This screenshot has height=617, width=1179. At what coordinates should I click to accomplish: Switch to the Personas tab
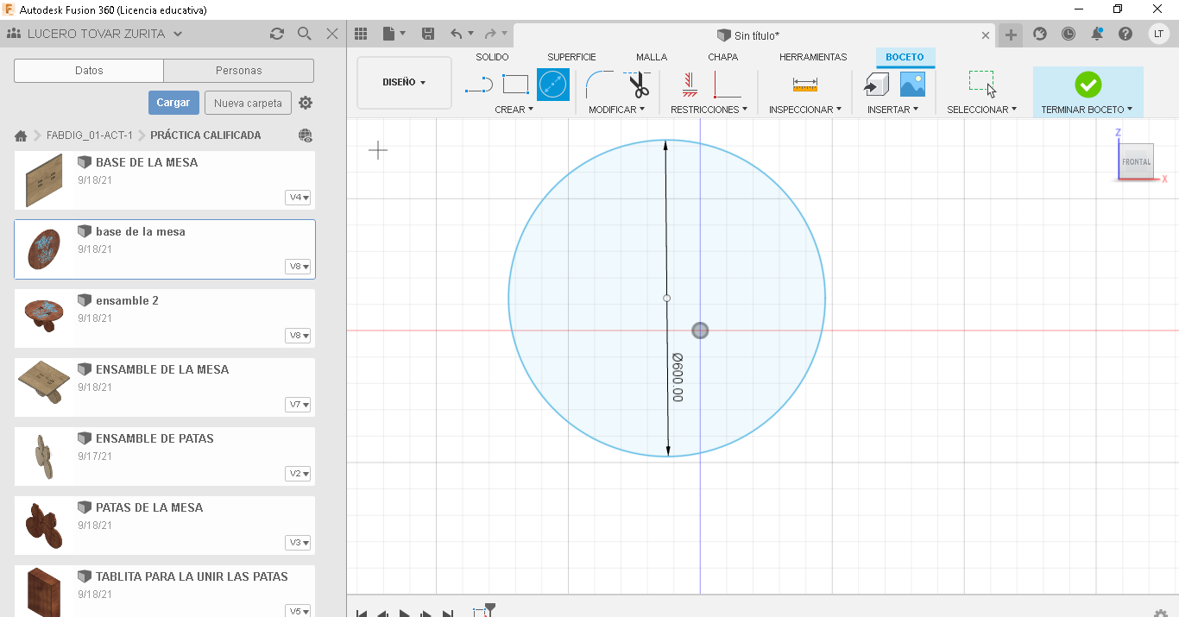(x=239, y=71)
